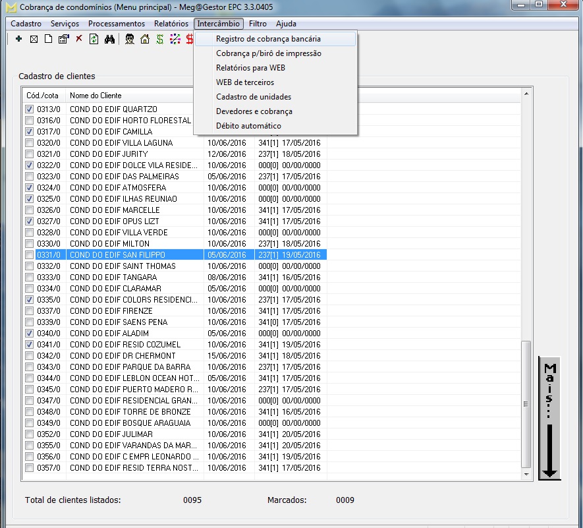Click the man with sunglasses icon

pyautogui.click(x=130, y=40)
